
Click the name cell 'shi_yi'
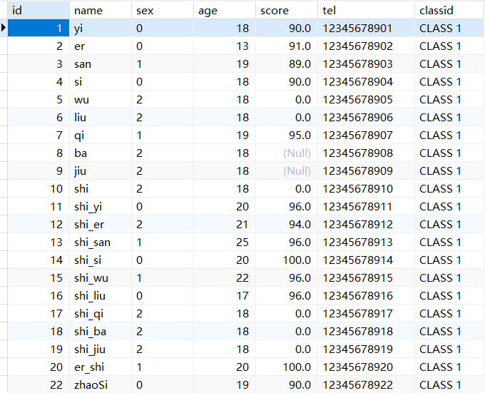coord(101,207)
